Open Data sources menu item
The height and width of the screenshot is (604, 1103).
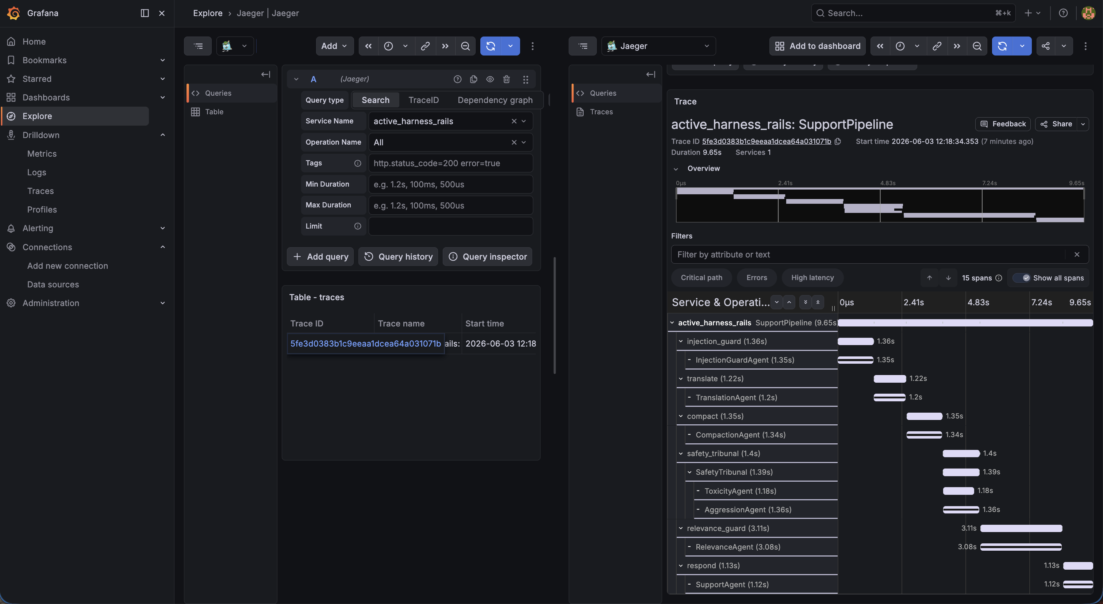tap(53, 284)
